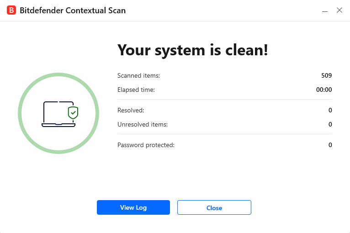Click the laptop icon in the circle
The image size is (350, 233).
56,114
